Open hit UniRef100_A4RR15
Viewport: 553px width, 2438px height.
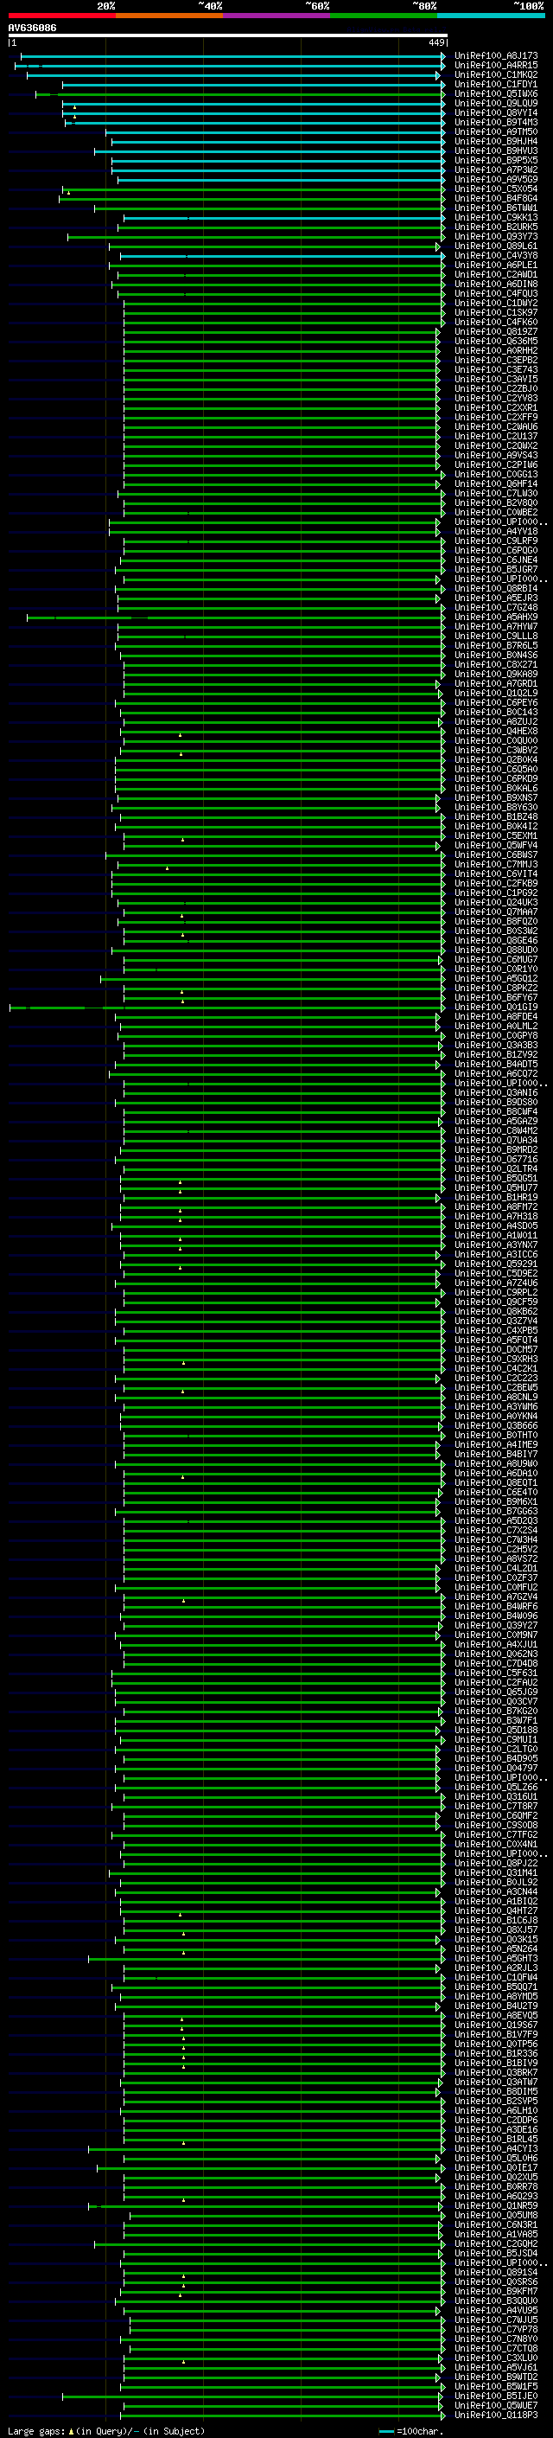[x=495, y=67]
